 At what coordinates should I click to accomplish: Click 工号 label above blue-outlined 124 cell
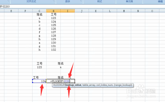click(x=36, y=78)
